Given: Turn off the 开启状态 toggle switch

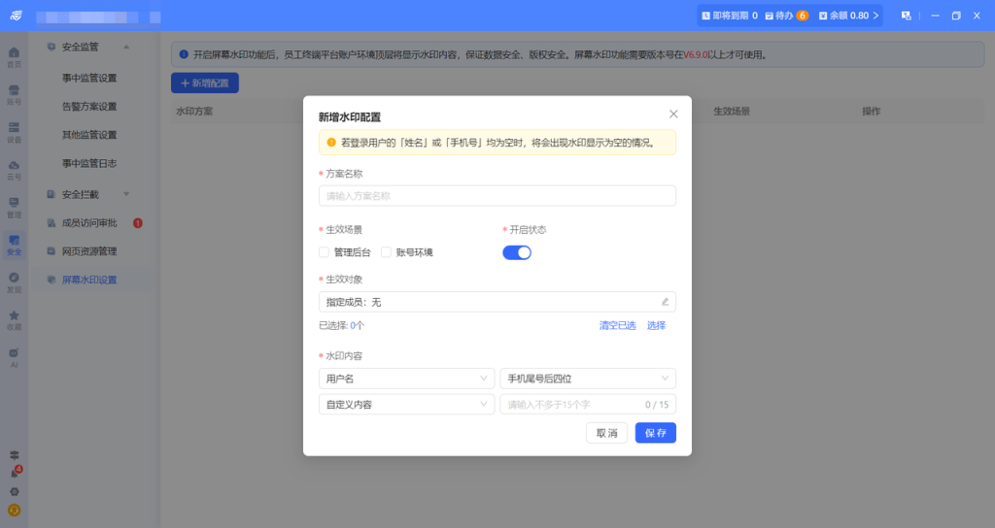Looking at the screenshot, I should point(517,252).
